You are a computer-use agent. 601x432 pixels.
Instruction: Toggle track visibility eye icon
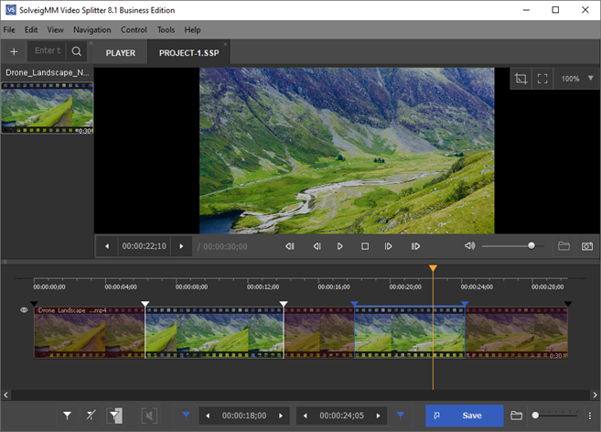[24, 310]
